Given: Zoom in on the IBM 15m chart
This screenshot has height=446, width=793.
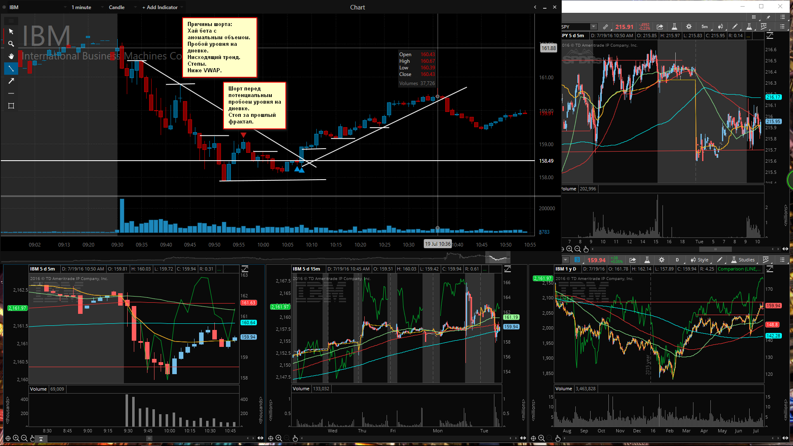Looking at the screenshot, I should 279,438.
